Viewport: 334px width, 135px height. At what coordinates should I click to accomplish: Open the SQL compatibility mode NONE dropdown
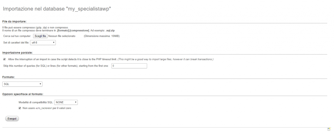(66, 102)
